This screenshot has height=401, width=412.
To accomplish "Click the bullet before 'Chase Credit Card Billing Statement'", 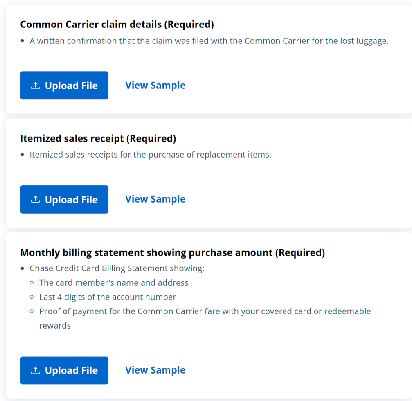I will click(x=23, y=269).
